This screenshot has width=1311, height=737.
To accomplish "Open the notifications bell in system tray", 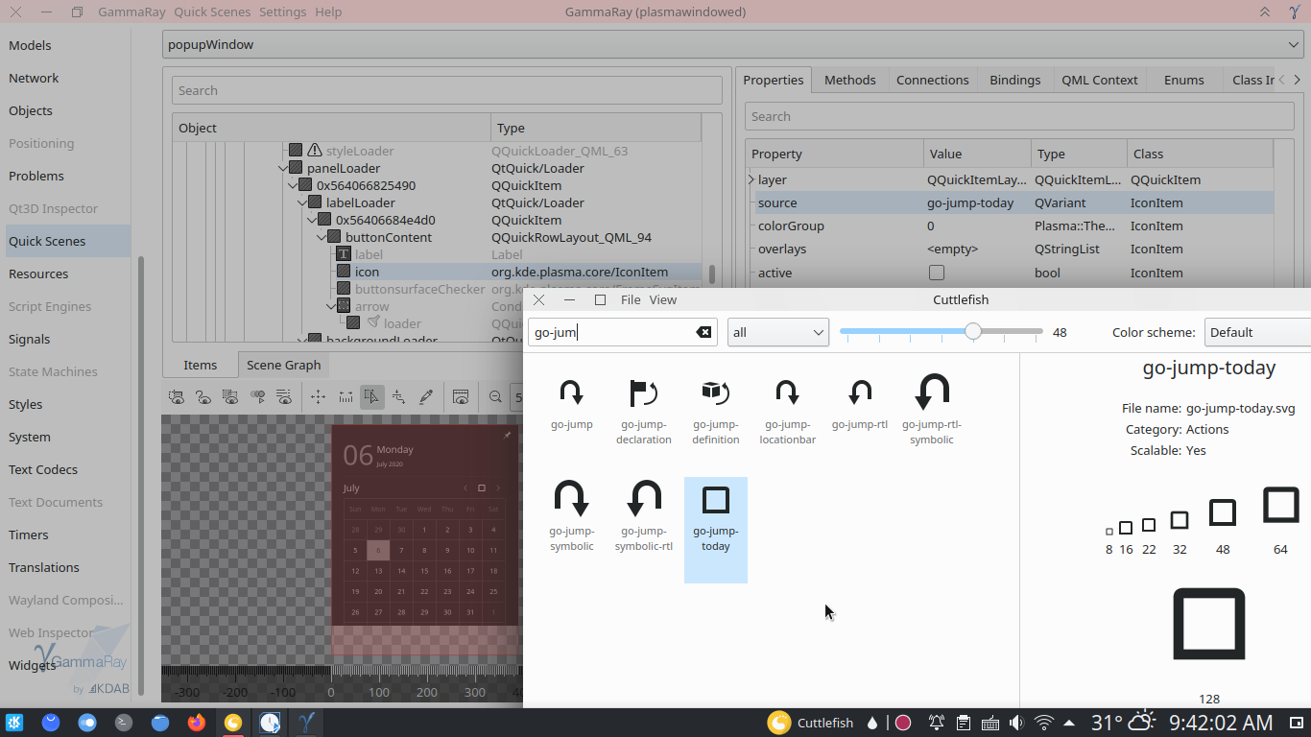I will coord(936,723).
